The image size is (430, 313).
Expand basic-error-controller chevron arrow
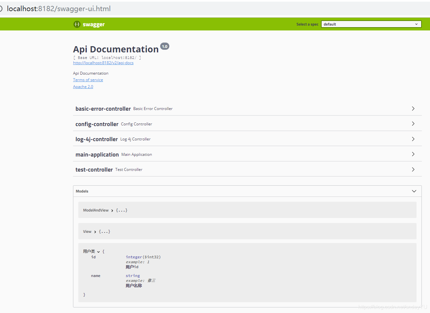pyautogui.click(x=413, y=108)
